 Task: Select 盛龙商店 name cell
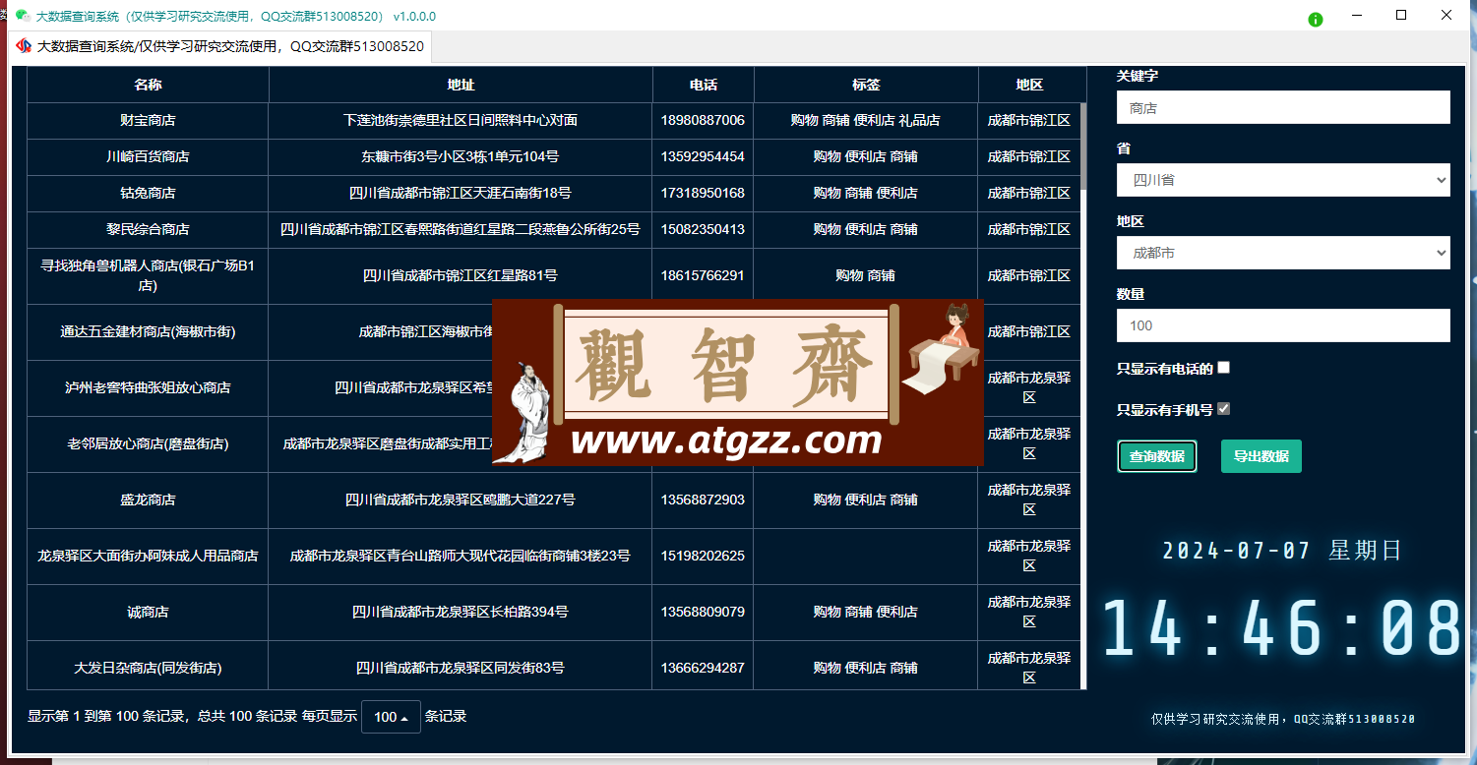click(148, 500)
